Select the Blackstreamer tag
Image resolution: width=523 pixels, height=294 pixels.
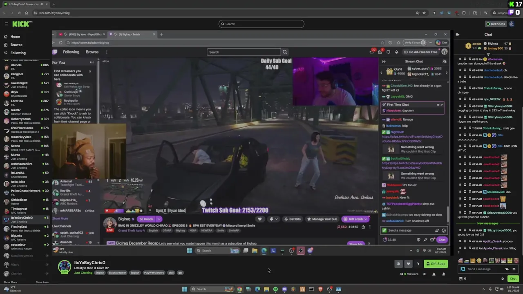[x=117, y=273]
